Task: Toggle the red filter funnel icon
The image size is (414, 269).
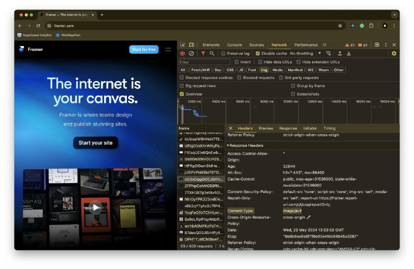Action: pos(203,53)
